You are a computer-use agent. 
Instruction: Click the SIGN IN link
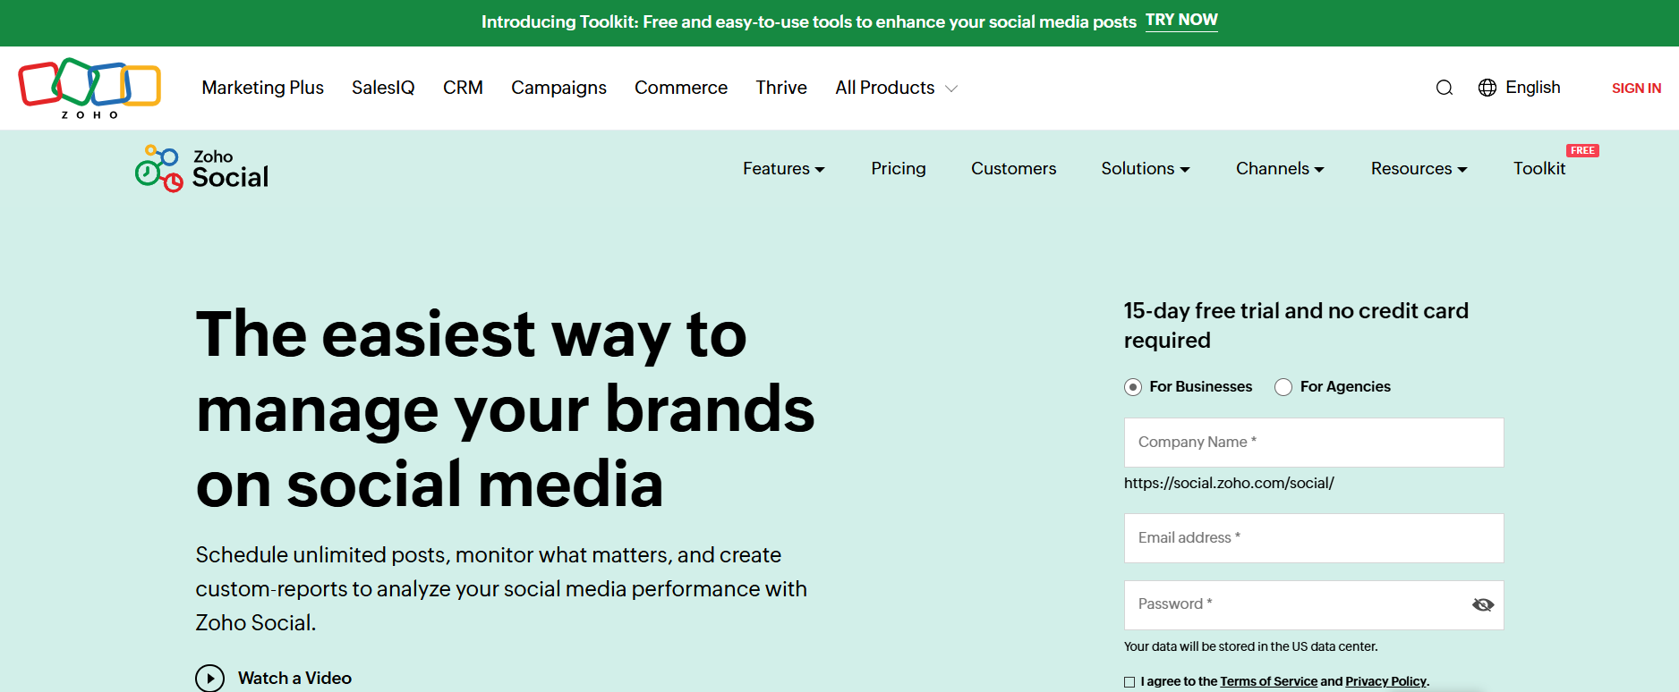[x=1636, y=88]
